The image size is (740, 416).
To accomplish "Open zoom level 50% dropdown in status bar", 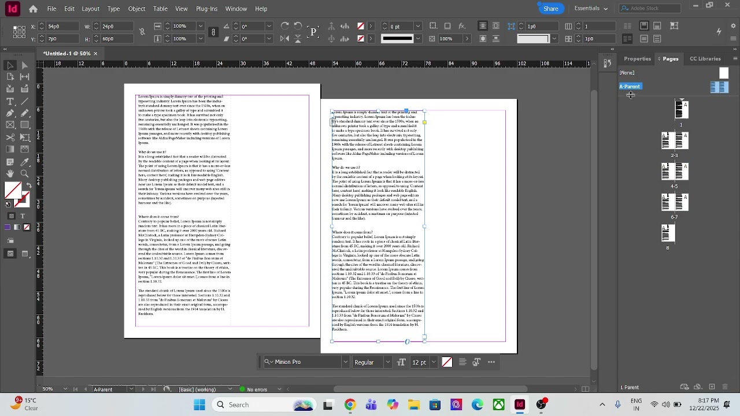I will click(65, 389).
